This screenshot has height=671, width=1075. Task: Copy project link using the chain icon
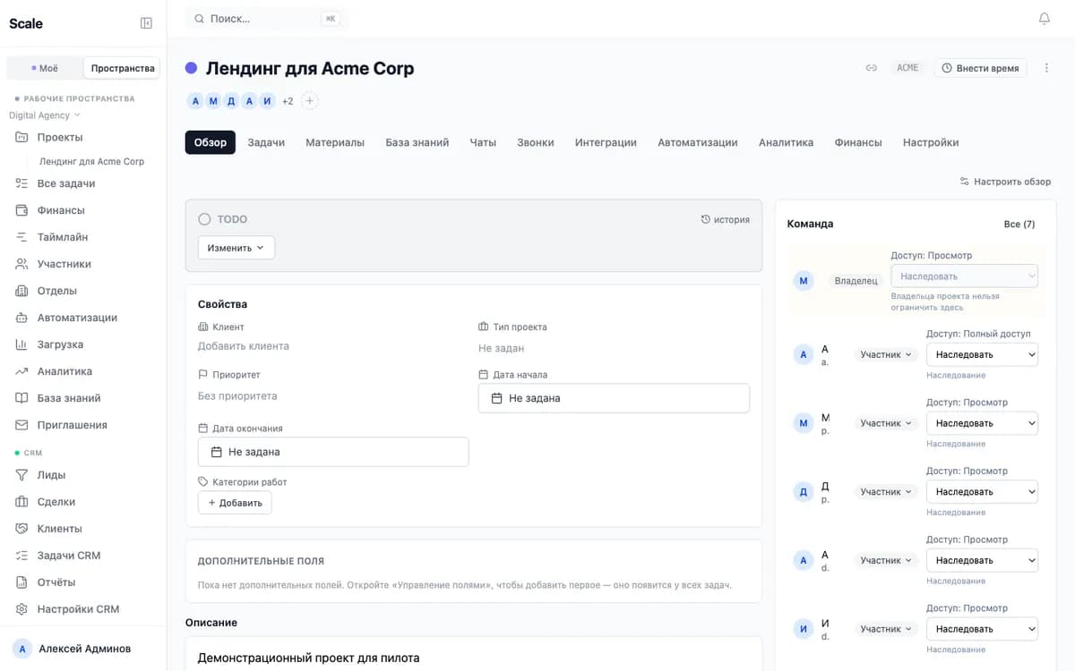click(x=871, y=68)
